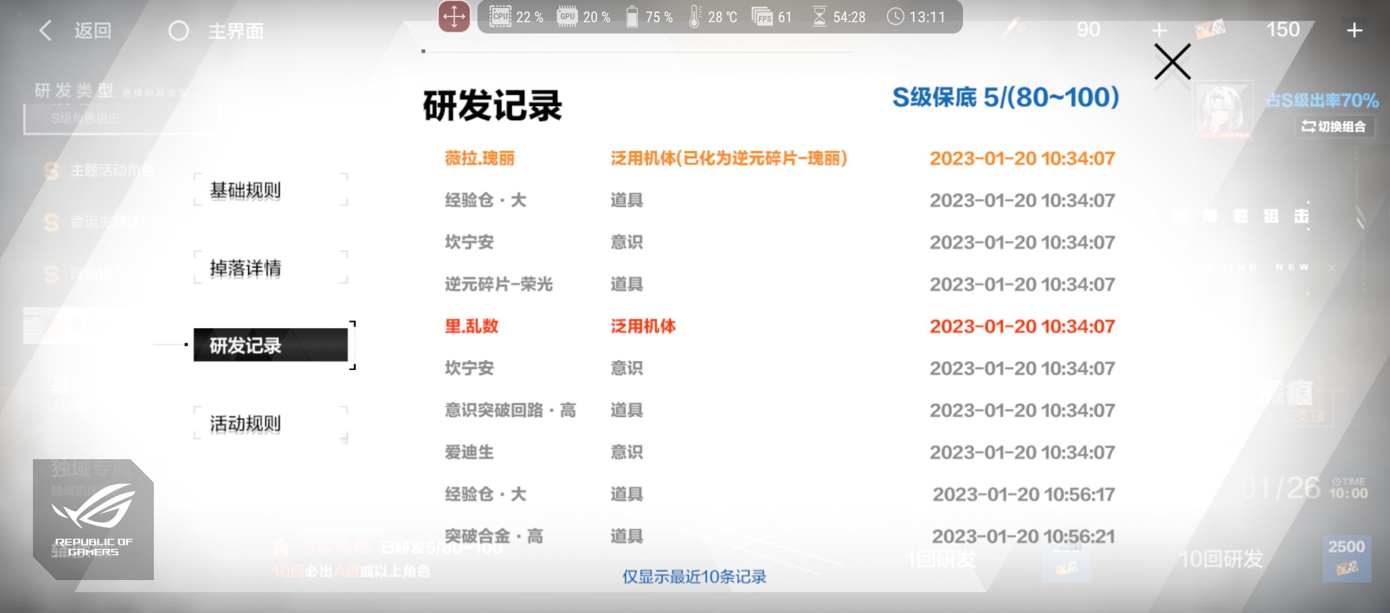Select 主题活动角色 in background list
Image resolution: width=1390 pixels, height=613 pixels.
[x=100, y=170]
